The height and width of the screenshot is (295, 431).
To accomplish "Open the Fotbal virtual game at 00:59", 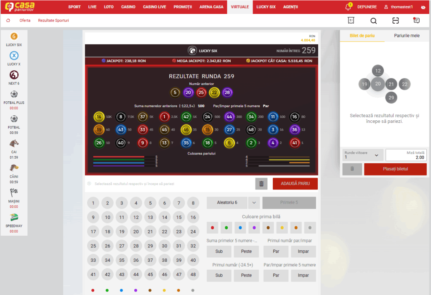I will 14,119.
